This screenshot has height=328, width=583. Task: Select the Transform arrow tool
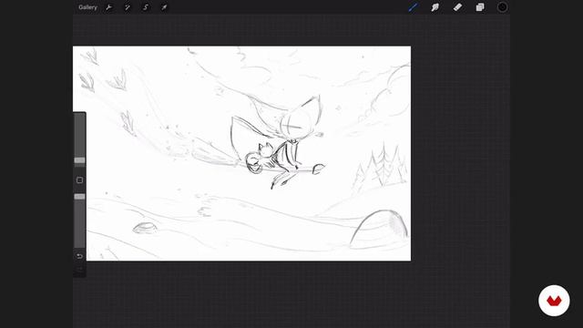coord(164,7)
